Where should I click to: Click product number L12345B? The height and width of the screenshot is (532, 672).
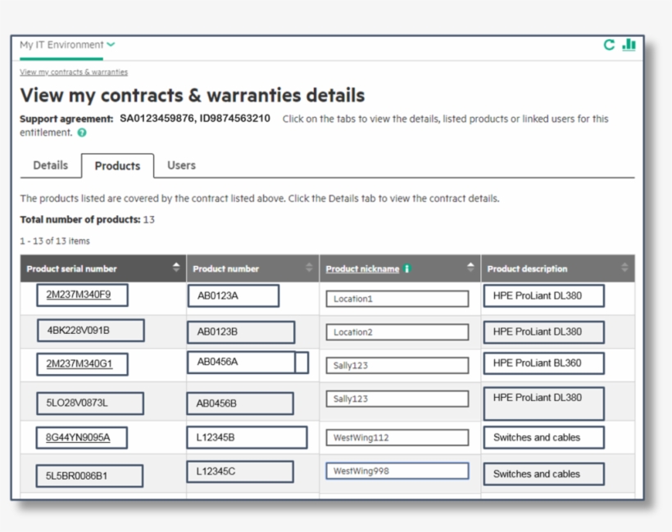(247, 437)
